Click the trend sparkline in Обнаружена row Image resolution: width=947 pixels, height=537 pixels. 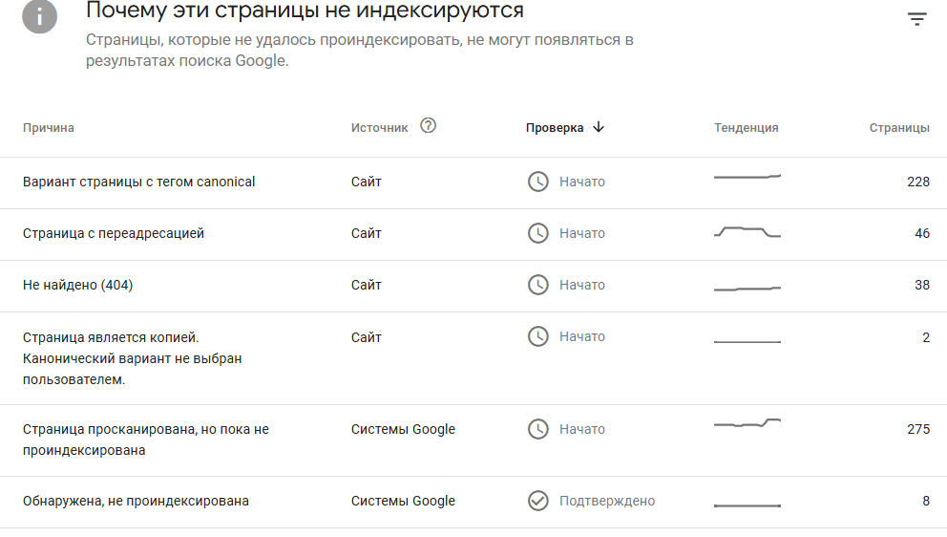click(x=747, y=505)
